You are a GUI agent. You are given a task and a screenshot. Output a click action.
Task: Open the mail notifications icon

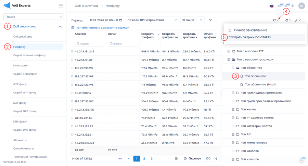pyautogui.click(x=280, y=6)
